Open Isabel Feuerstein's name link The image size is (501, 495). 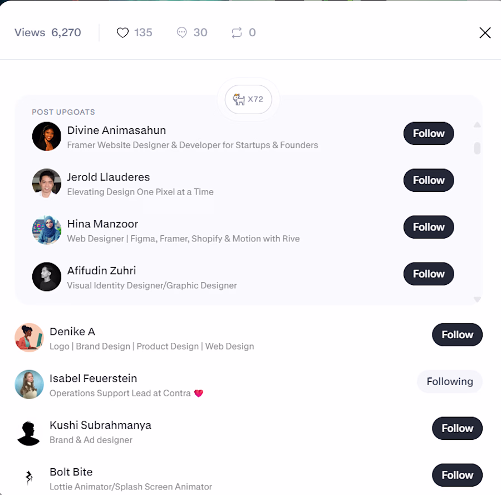coord(94,378)
